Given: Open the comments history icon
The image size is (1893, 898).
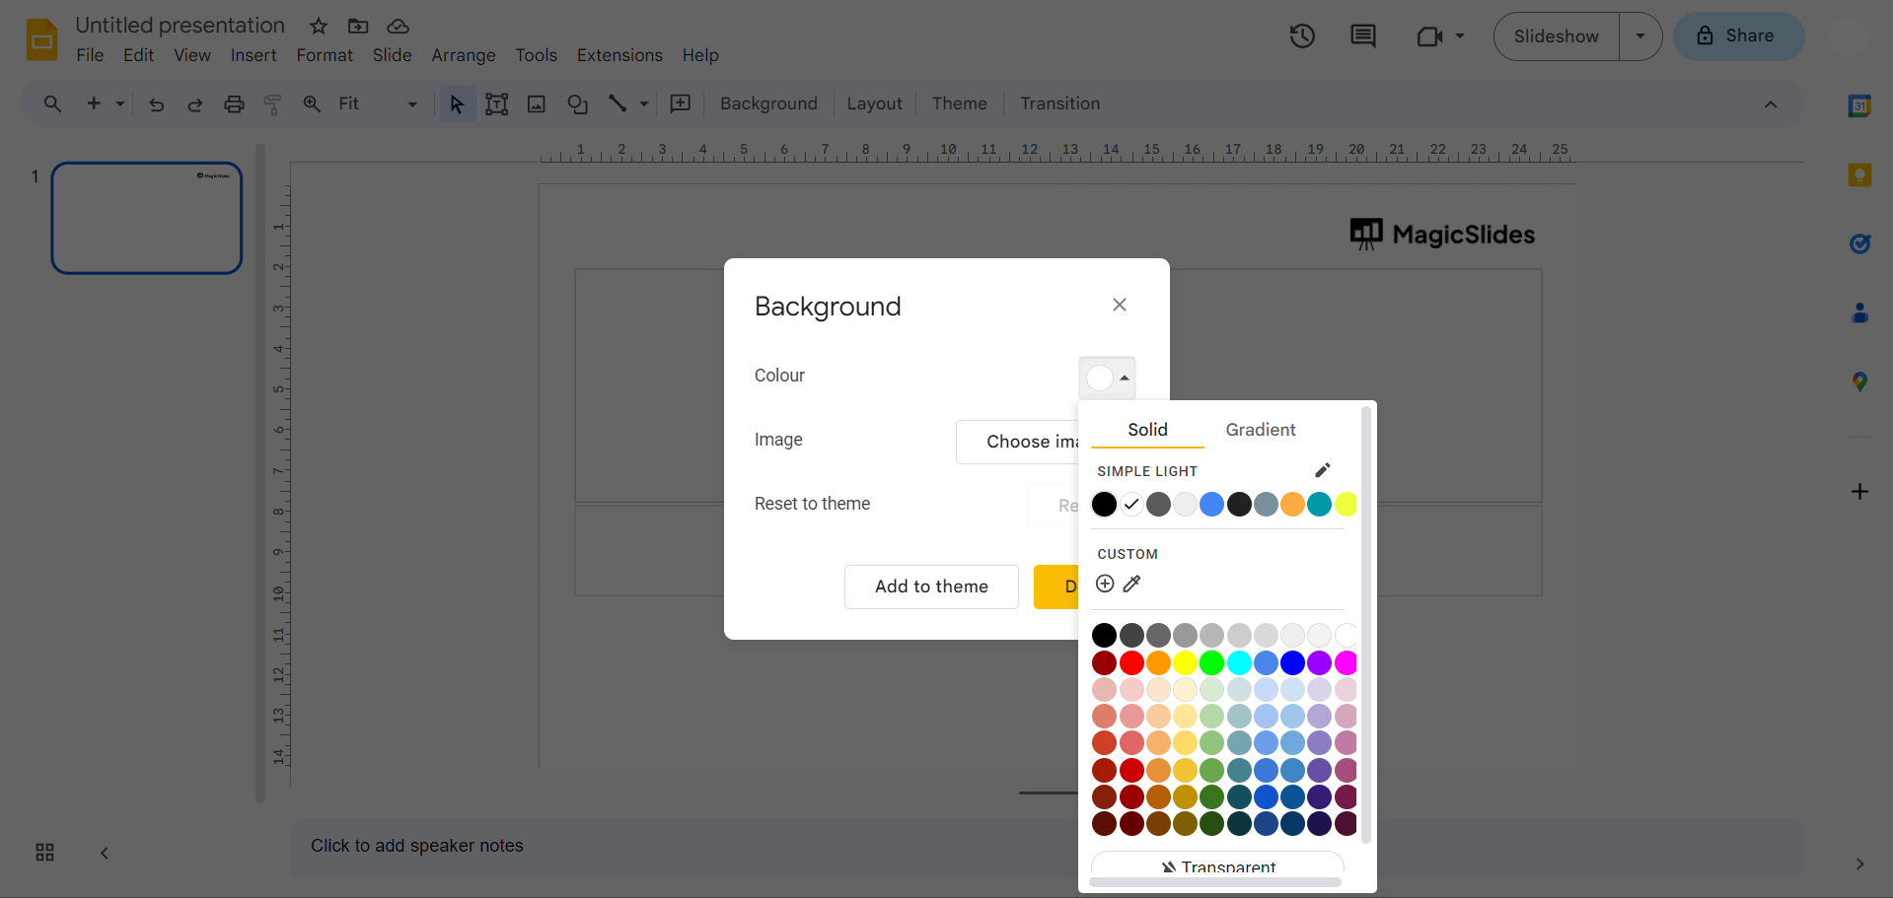Looking at the screenshot, I should tap(1362, 36).
